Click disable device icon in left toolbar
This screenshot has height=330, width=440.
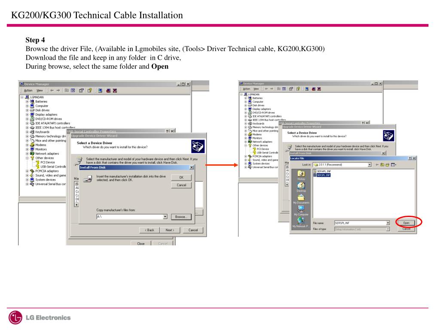[108, 90]
